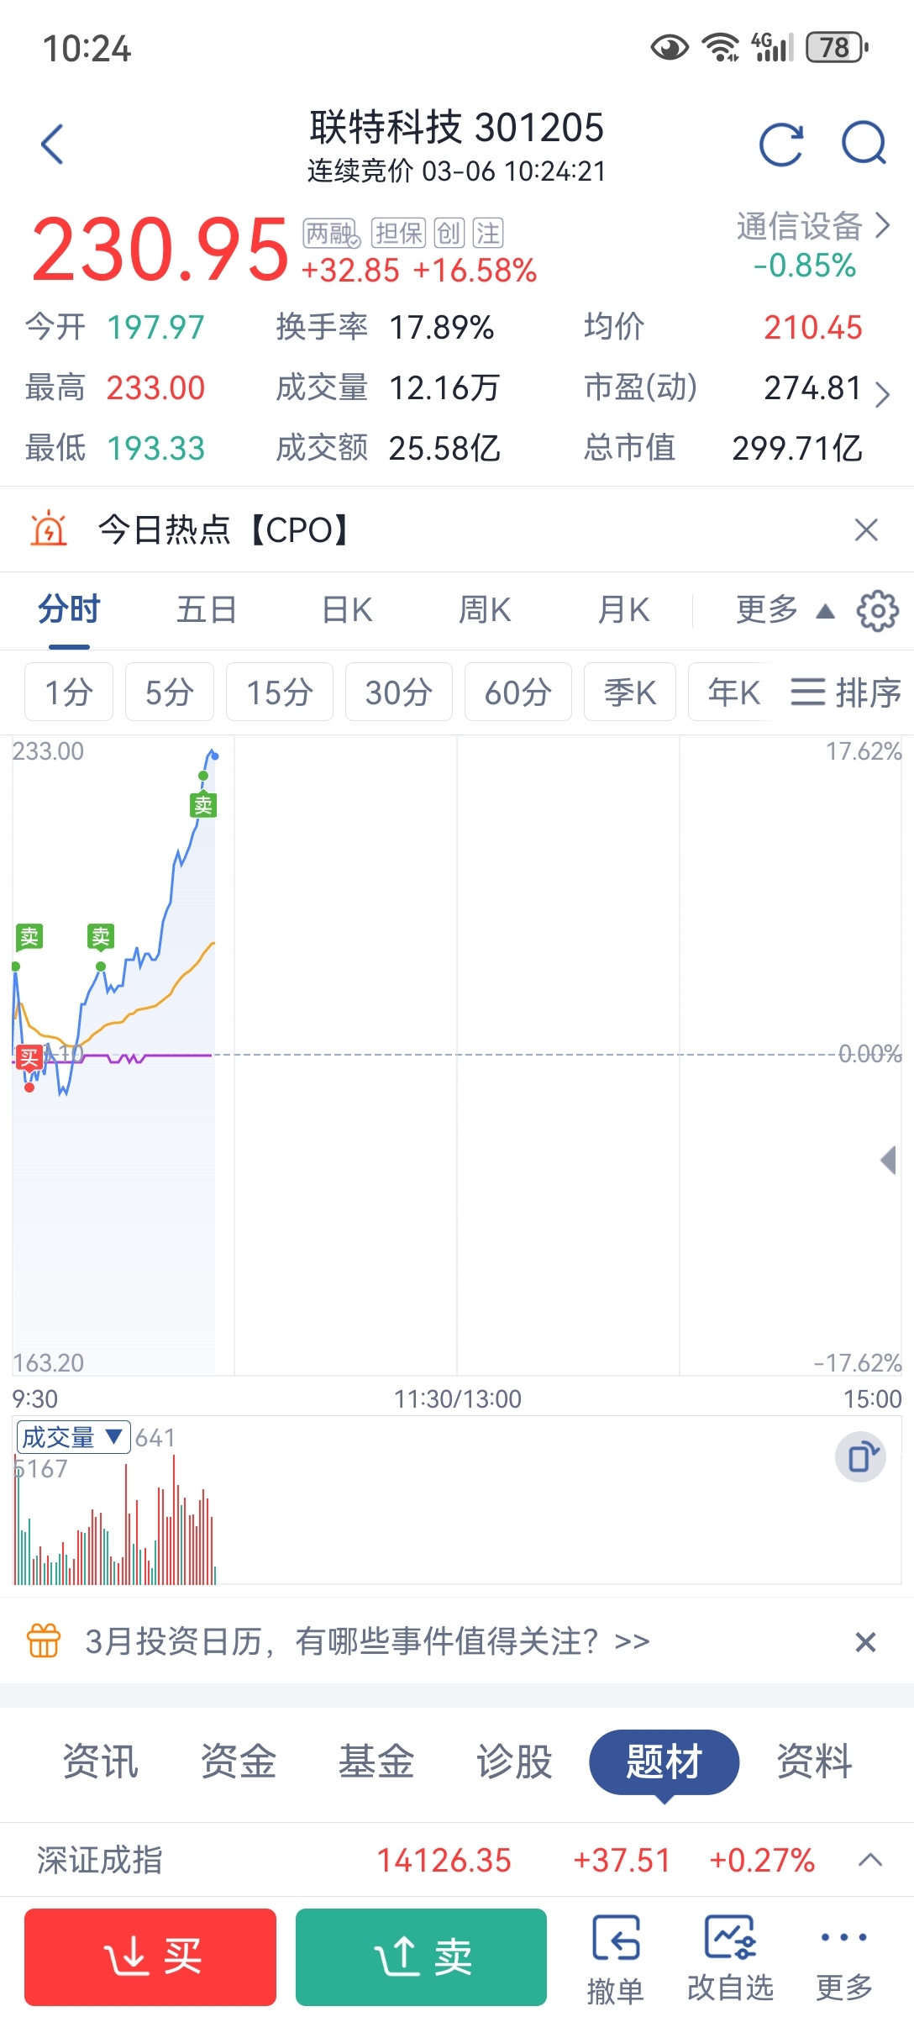The height and width of the screenshot is (2017, 914).
Task: Open the search magnifier icon
Action: click(864, 143)
